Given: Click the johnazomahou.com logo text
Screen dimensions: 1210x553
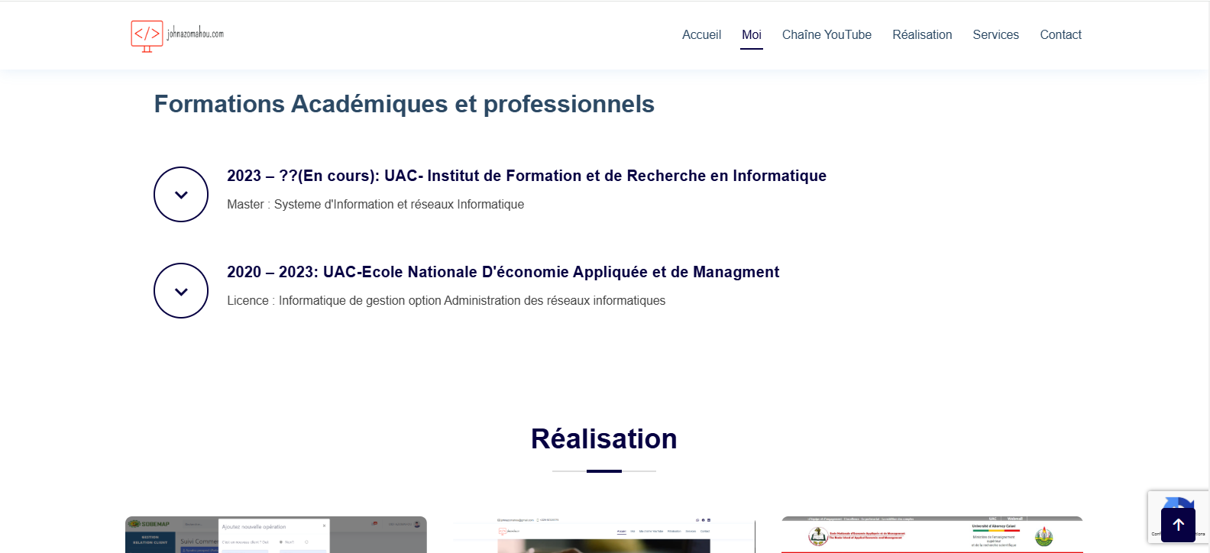Looking at the screenshot, I should pos(196,34).
